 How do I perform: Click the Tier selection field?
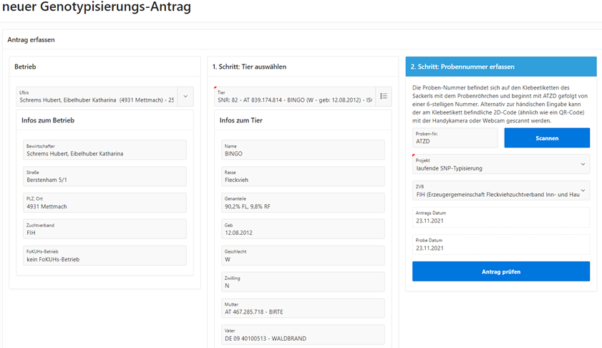294,97
